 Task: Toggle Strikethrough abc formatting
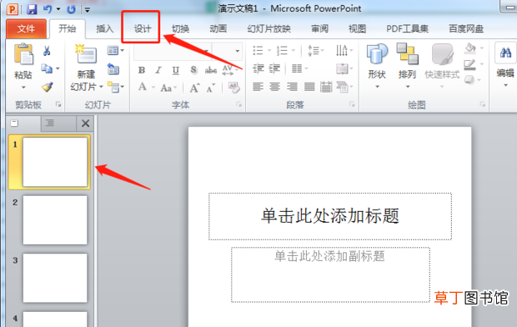210,70
